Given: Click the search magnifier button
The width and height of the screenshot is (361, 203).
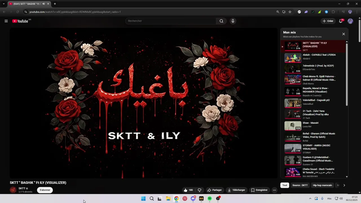Looking at the screenshot, I should 221,21.
